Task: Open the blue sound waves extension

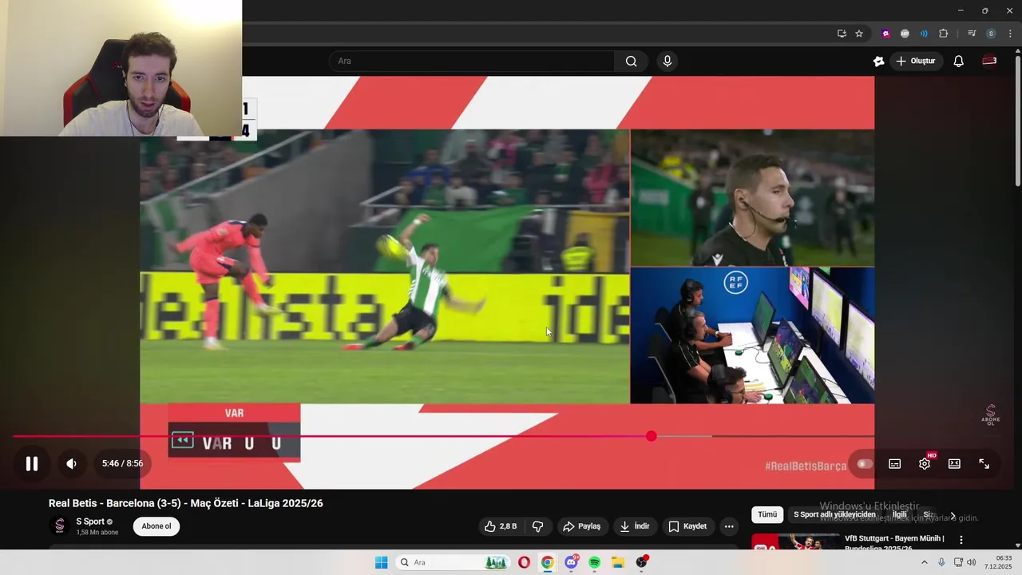Action: 924,34
